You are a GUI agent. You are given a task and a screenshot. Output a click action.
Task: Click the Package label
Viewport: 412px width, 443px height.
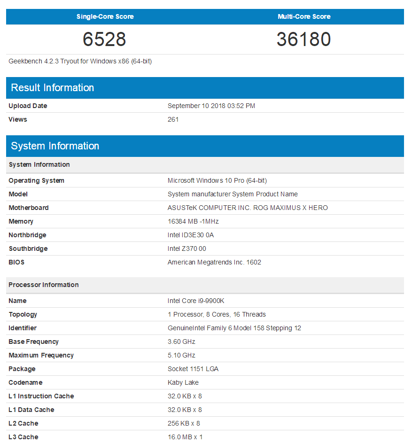click(x=22, y=369)
